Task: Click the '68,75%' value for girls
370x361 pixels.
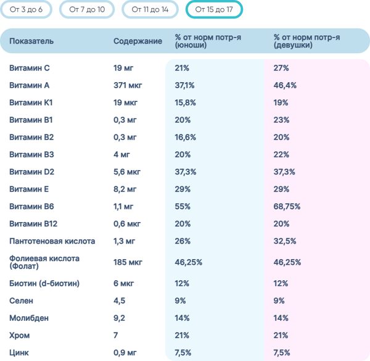Action: pyautogui.click(x=288, y=206)
